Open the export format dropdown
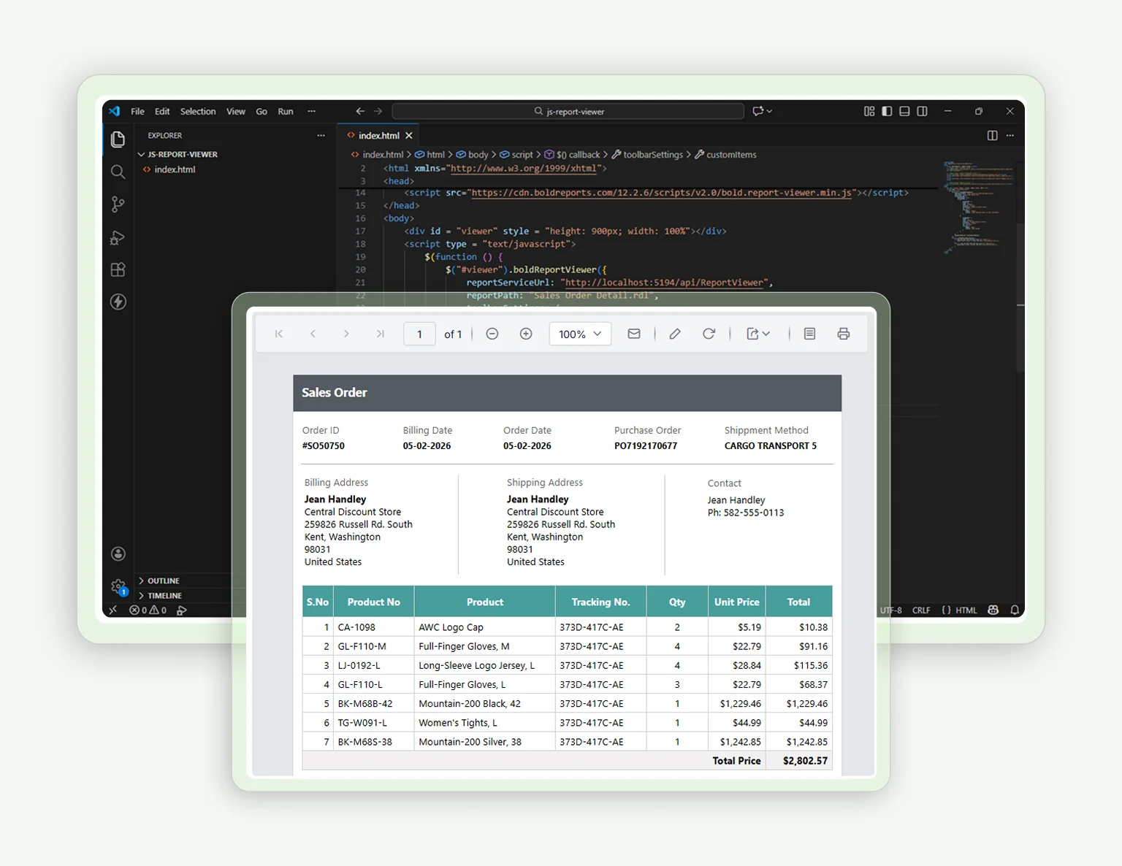This screenshot has height=866, width=1122. point(758,334)
